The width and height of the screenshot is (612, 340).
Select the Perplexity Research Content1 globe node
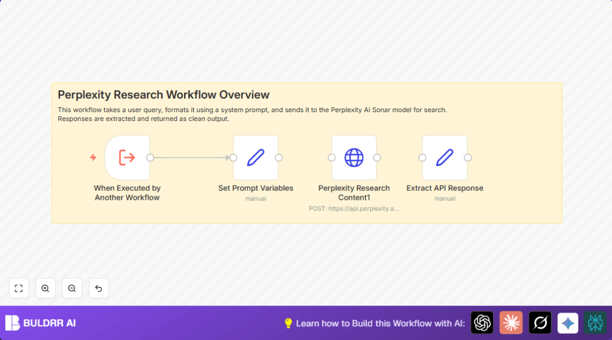tap(354, 157)
